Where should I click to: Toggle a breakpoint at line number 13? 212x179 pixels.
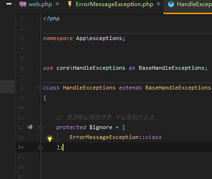pos(21,138)
